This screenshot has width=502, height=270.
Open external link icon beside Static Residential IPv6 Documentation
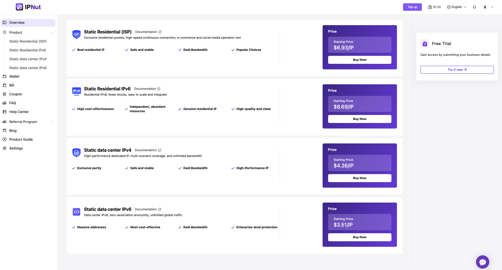(x=159, y=89)
